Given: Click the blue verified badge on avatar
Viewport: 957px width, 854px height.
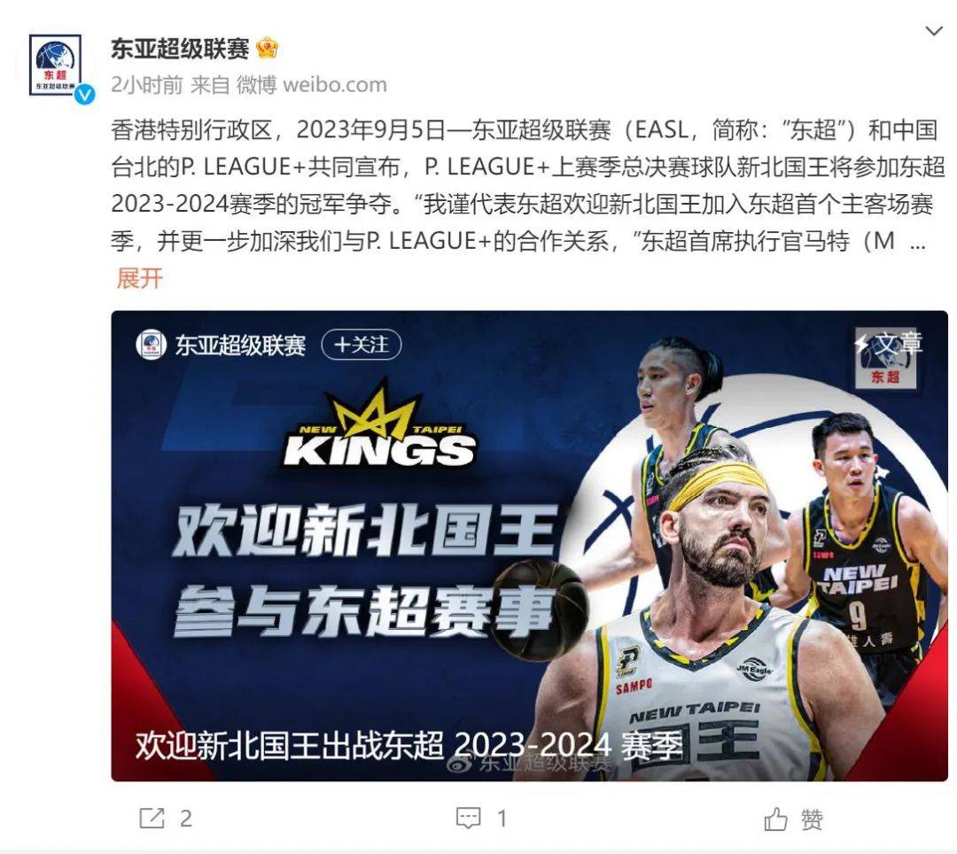Looking at the screenshot, I should [85, 94].
